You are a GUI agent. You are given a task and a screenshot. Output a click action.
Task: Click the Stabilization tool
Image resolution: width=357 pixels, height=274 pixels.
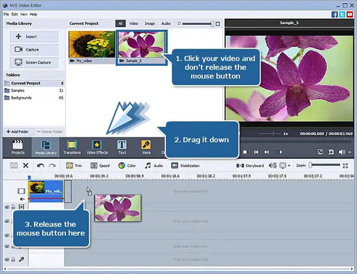click(x=185, y=166)
